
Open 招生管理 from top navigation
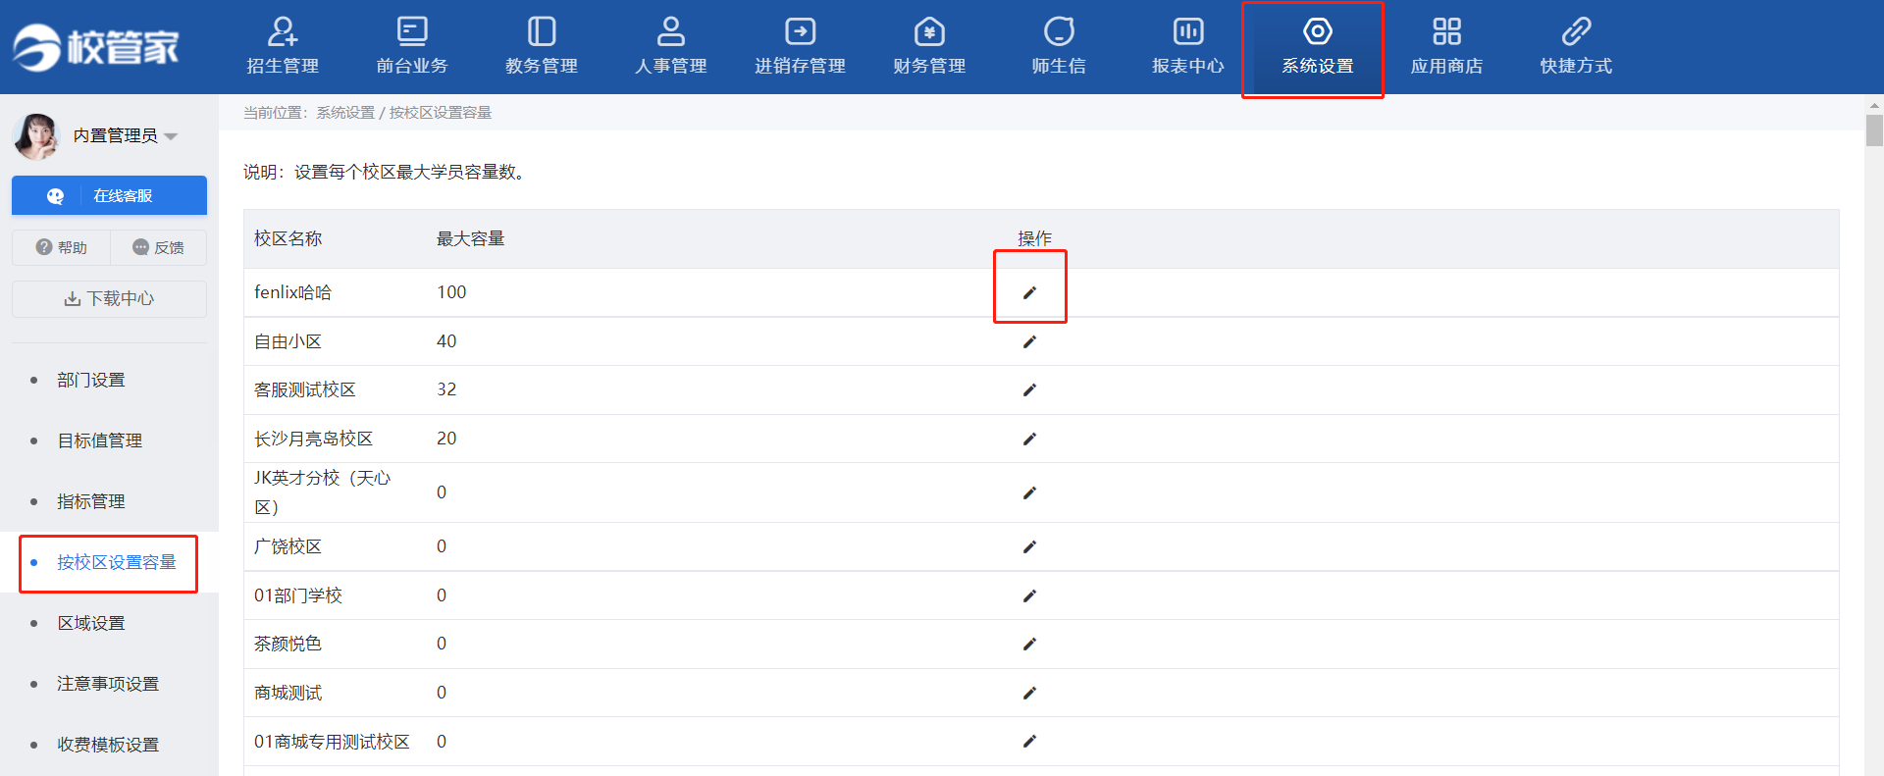pos(283,46)
